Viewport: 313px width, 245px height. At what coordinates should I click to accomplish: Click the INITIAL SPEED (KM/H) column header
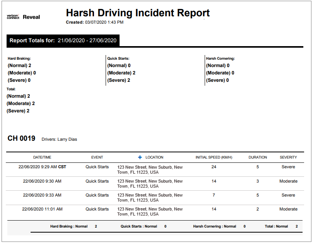tap(214, 157)
